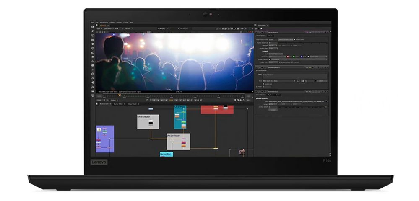Click the frame distance slider

click(x=303, y=43)
